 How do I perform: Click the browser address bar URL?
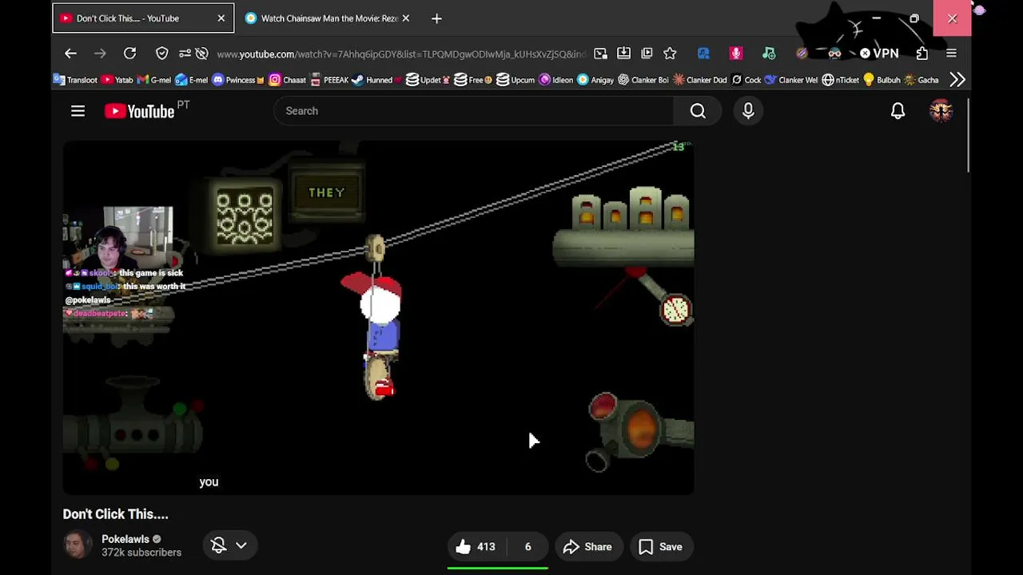click(x=401, y=54)
